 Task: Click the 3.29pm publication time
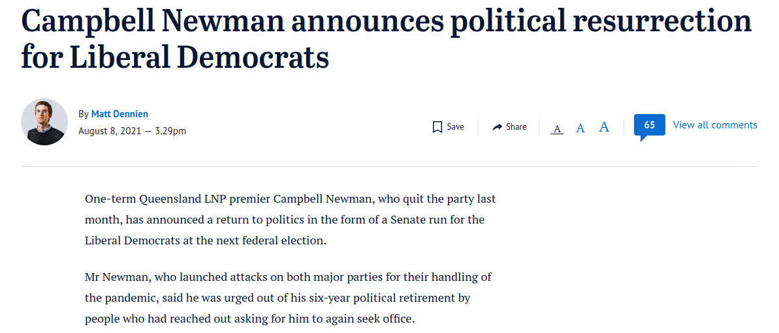pyautogui.click(x=170, y=131)
